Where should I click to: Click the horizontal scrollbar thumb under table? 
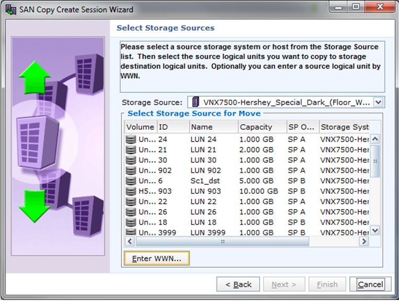(224, 242)
